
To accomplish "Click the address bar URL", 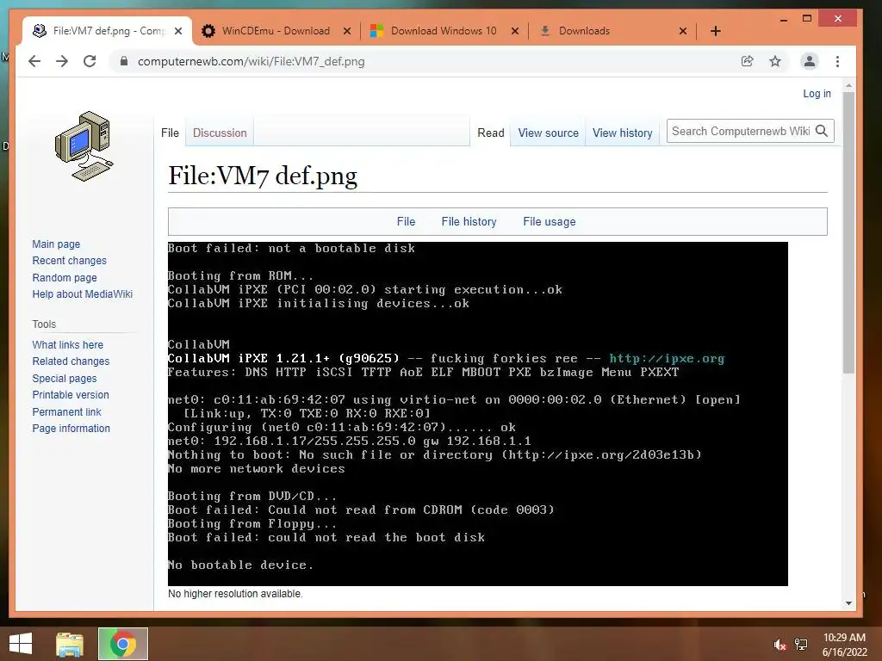I will (x=251, y=61).
